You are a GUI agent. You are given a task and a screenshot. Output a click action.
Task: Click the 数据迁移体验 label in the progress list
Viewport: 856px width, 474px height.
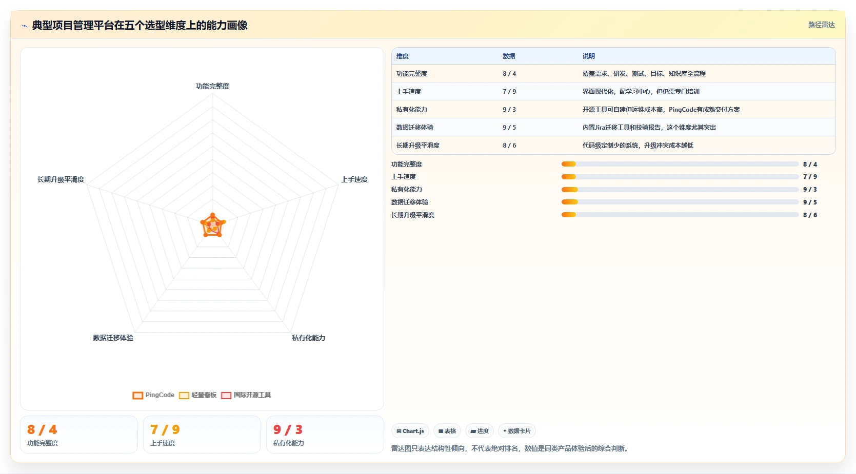410,202
